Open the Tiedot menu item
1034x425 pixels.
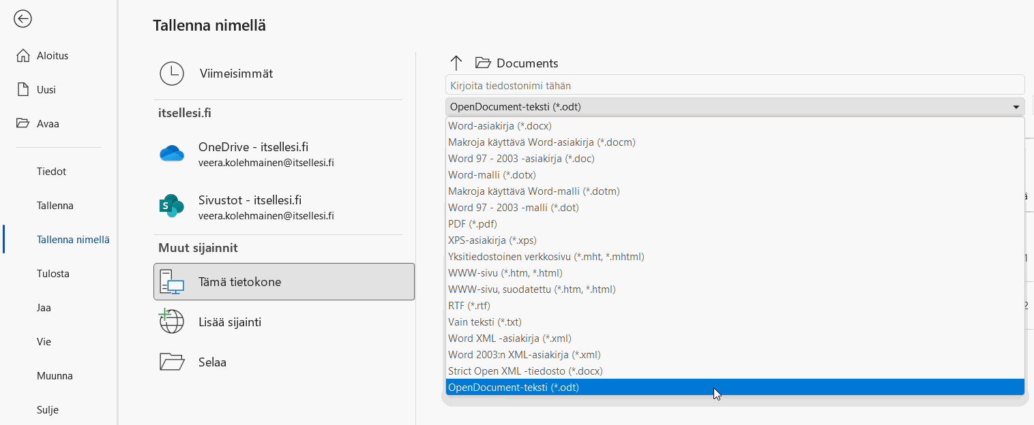click(x=51, y=172)
